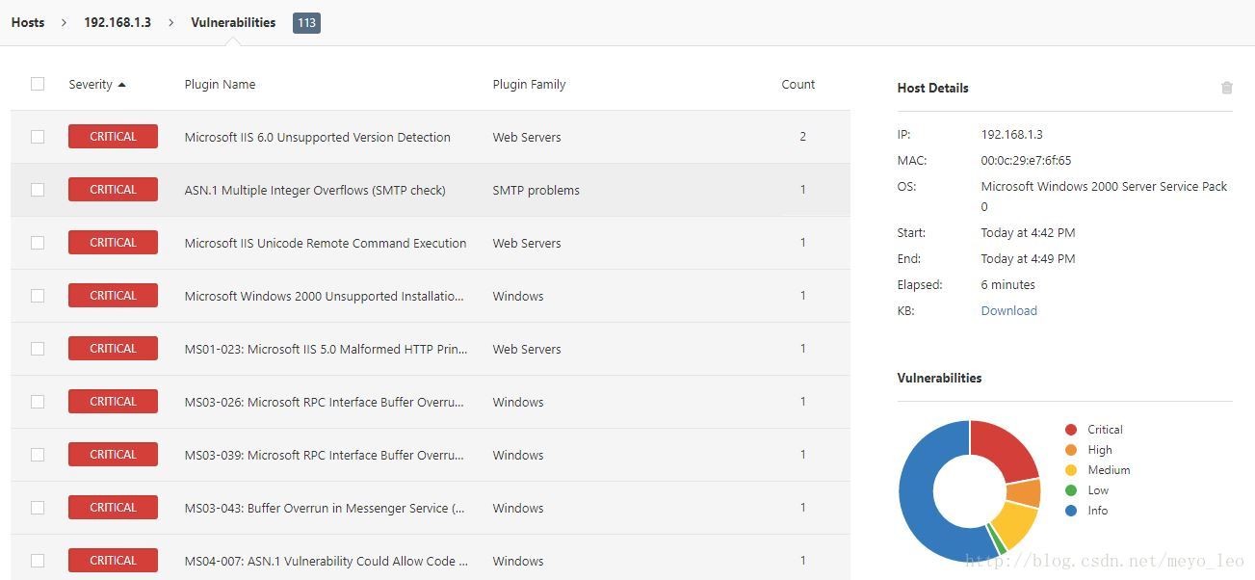Check the MS03-039 RPC Interface row
This screenshot has height=580, width=1255.
pos(38,455)
